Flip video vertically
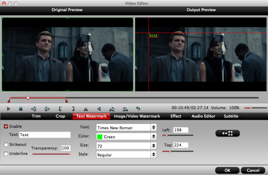Image resolution: width=268 pixels, height=175 pixels. 99,109
